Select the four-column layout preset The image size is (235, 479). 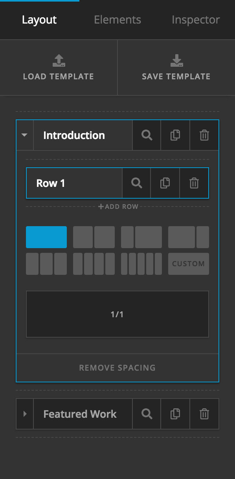tap(94, 264)
